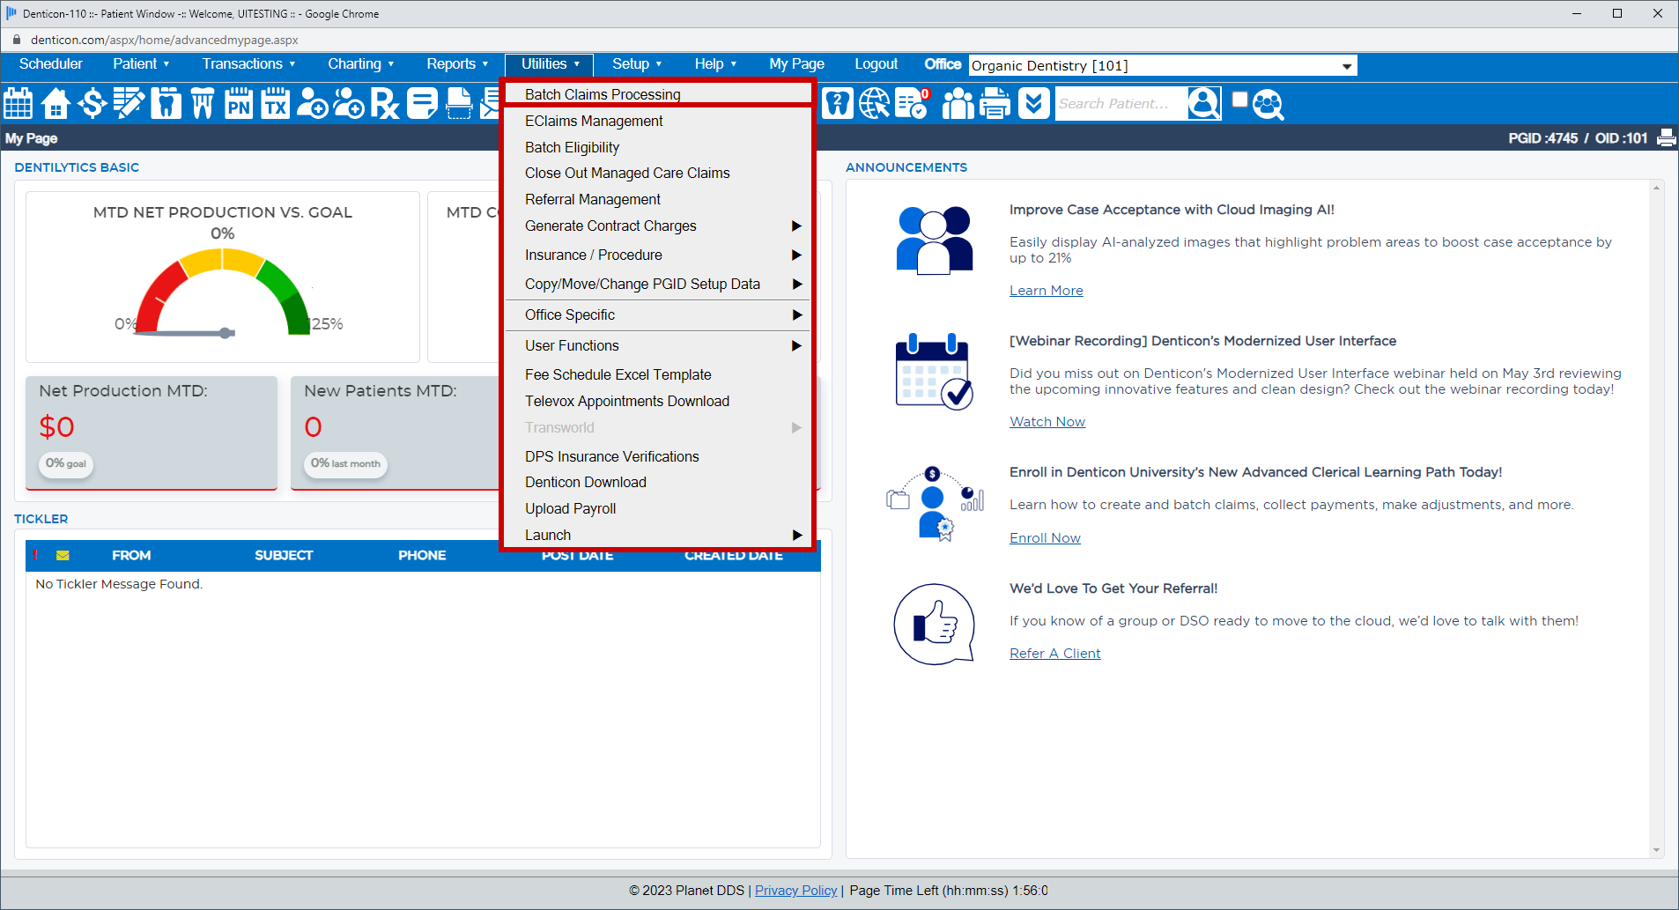Viewport: 1679px width, 910px height.
Task: Click the ledger pencil edit icon
Action: (129, 104)
